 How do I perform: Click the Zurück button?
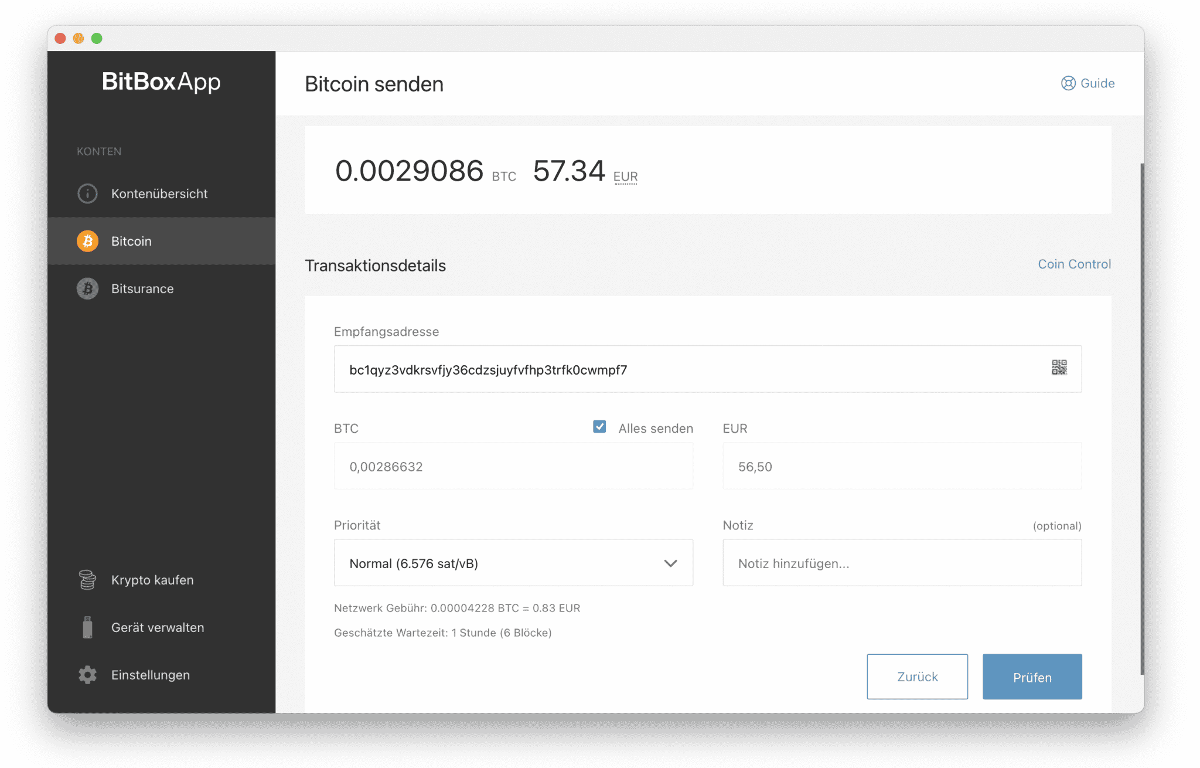pos(917,677)
